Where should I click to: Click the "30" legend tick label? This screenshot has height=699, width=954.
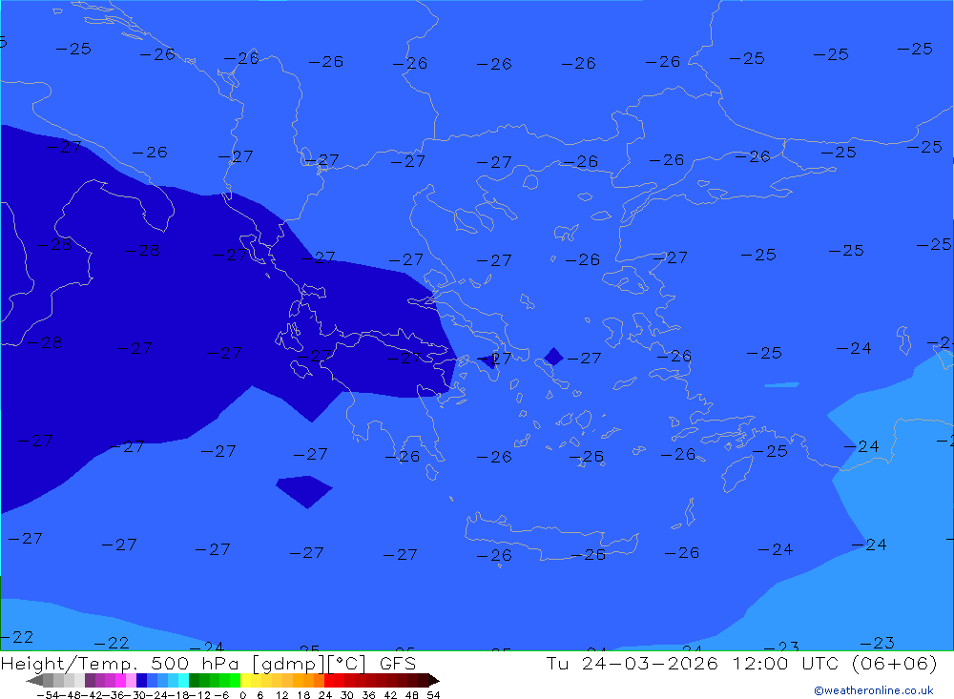347,695
